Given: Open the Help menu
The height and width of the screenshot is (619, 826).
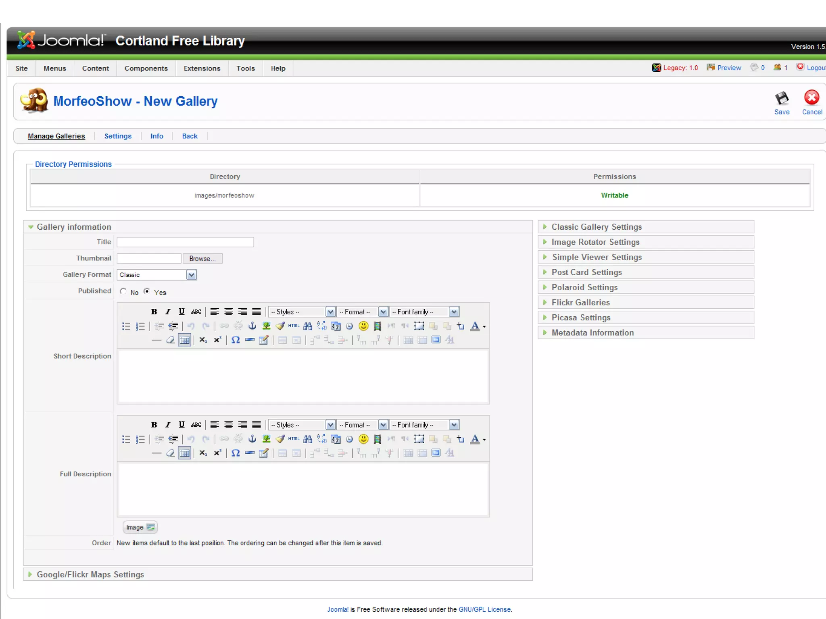Looking at the screenshot, I should (x=278, y=69).
